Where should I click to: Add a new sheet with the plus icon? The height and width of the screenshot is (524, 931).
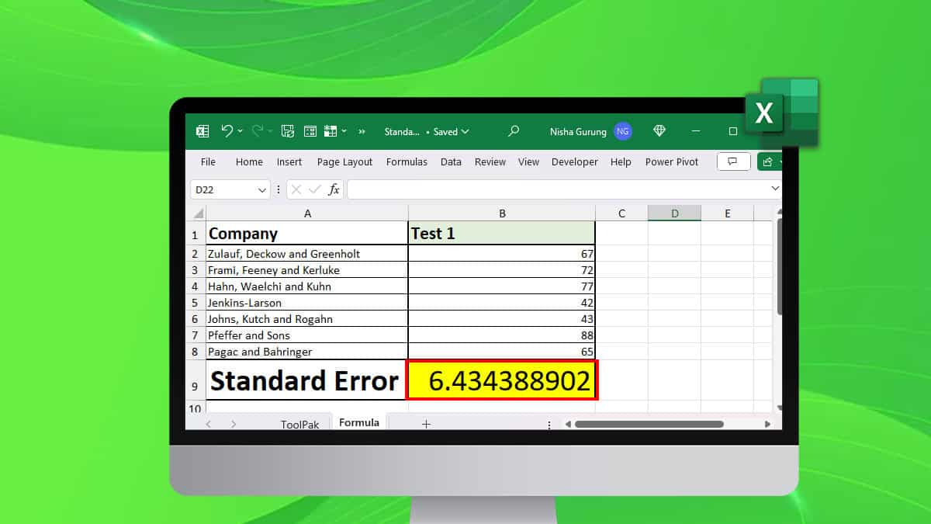(427, 423)
